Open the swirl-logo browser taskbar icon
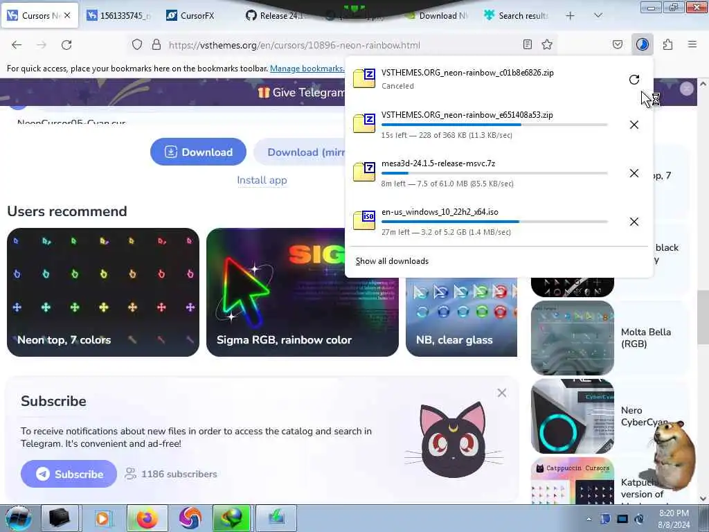Screen dimensions: 709x532 tap(190, 518)
